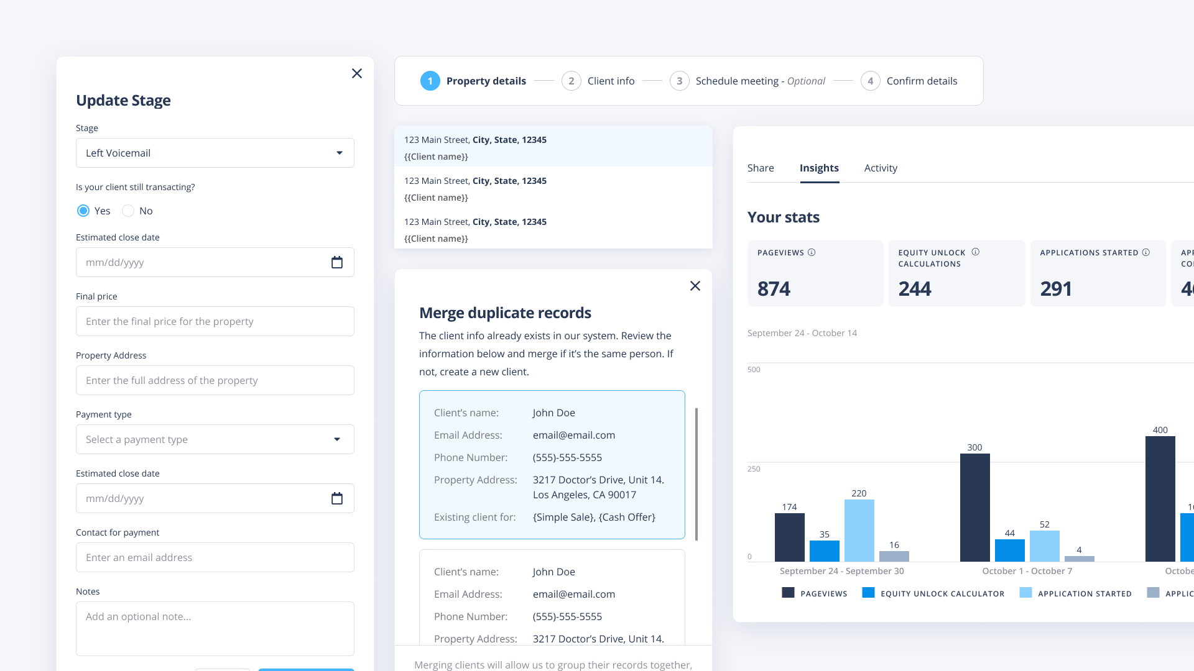
Task: Close the Merge duplicate records dialog
Action: tap(695, 286)
